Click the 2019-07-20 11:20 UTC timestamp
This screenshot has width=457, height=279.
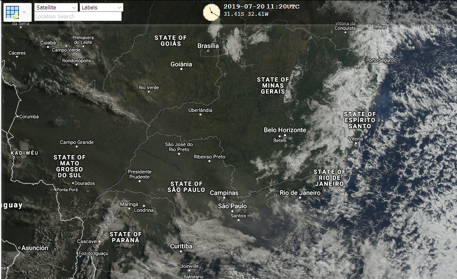point(261,7)
